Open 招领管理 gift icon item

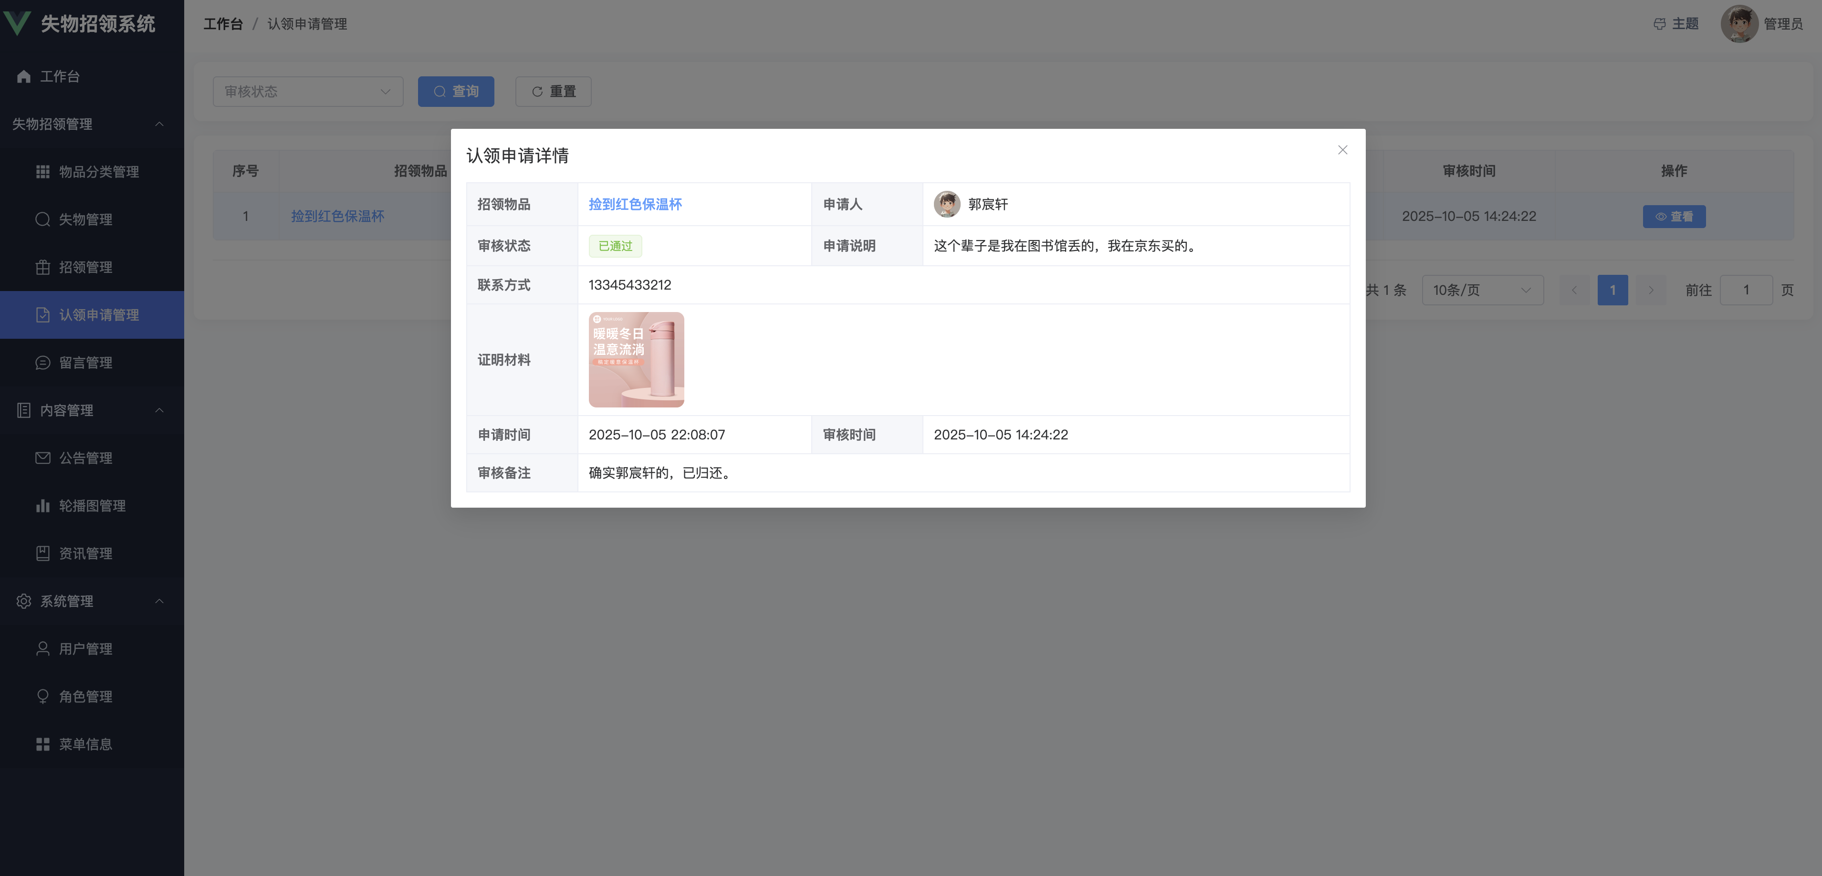pyautogui.click(x=43, y=267)
